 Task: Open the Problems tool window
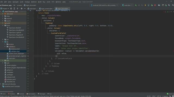click(x=11, y=94)
